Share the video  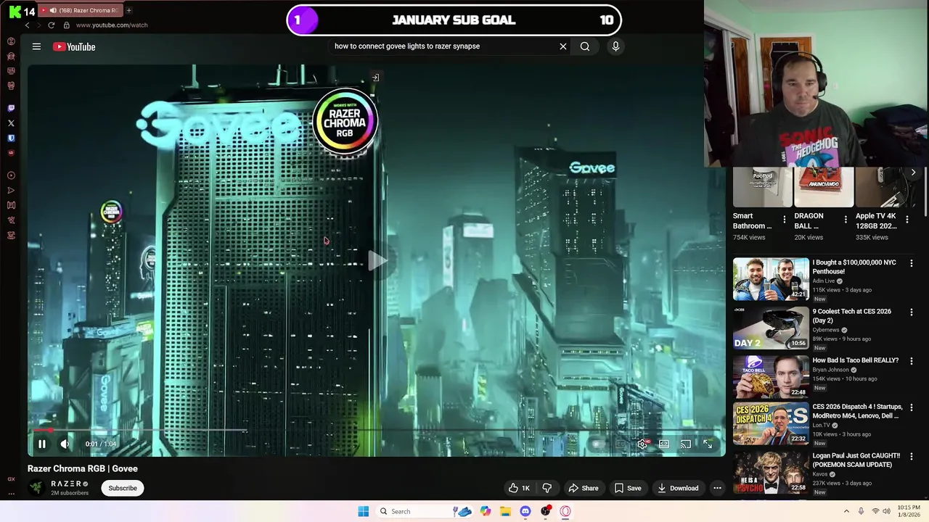584,488
